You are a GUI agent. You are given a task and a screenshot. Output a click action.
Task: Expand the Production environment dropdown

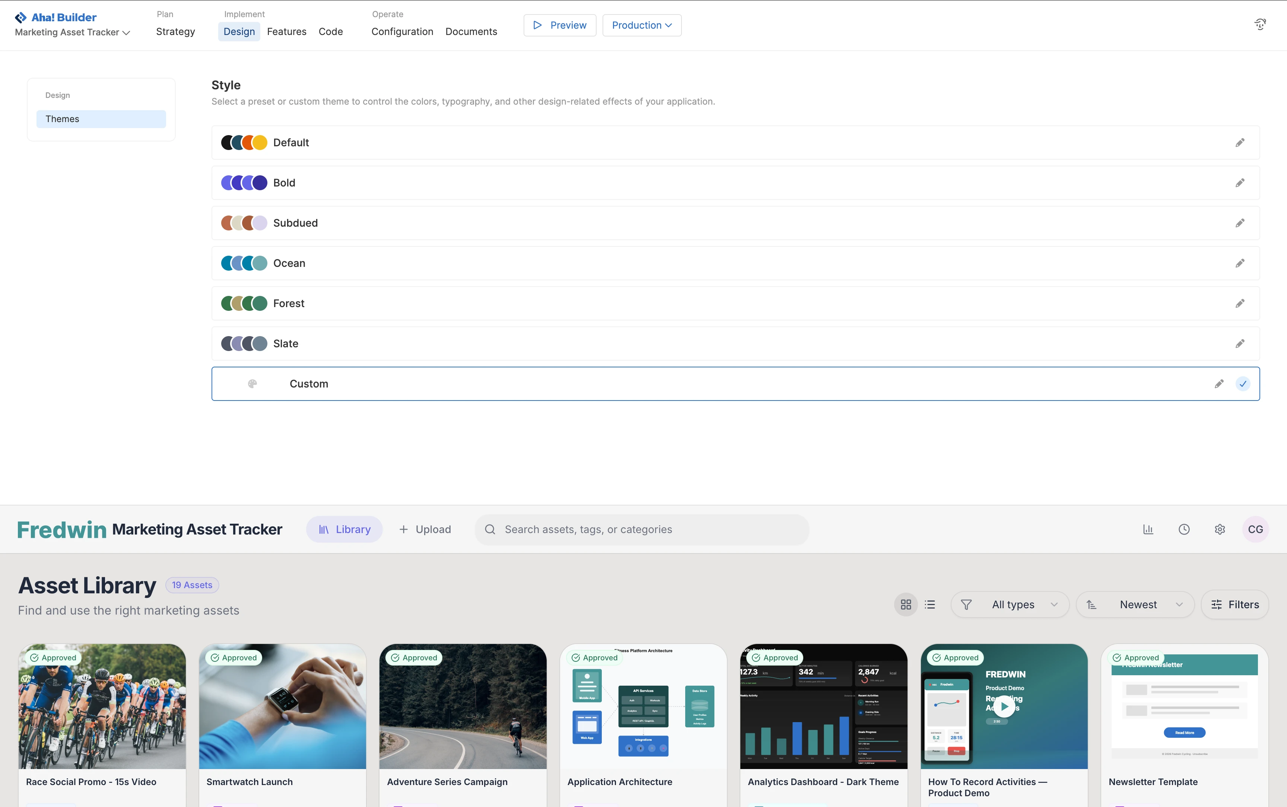pos(642,25)
